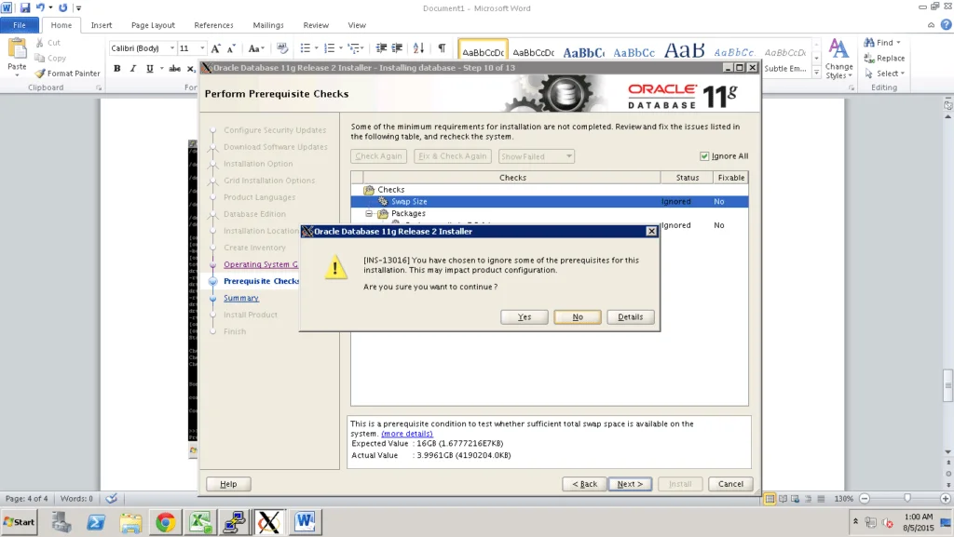Click the Back button in installer

tap(585, 484)
